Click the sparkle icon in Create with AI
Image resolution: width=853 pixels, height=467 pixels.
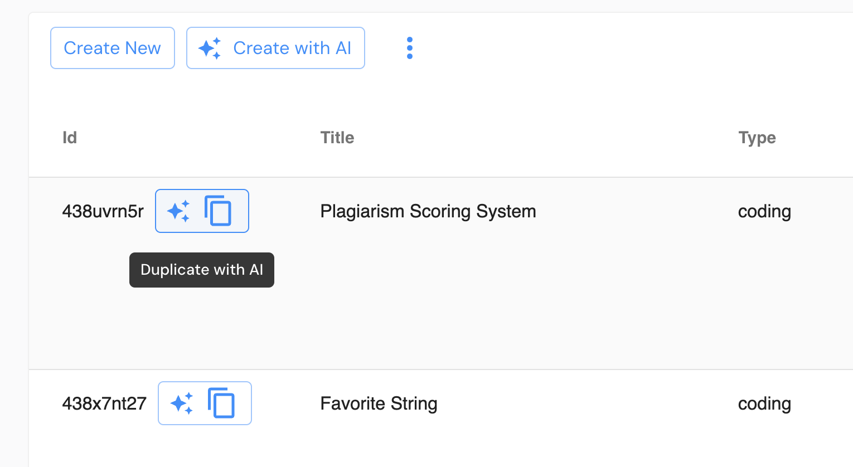coord(210,48)
